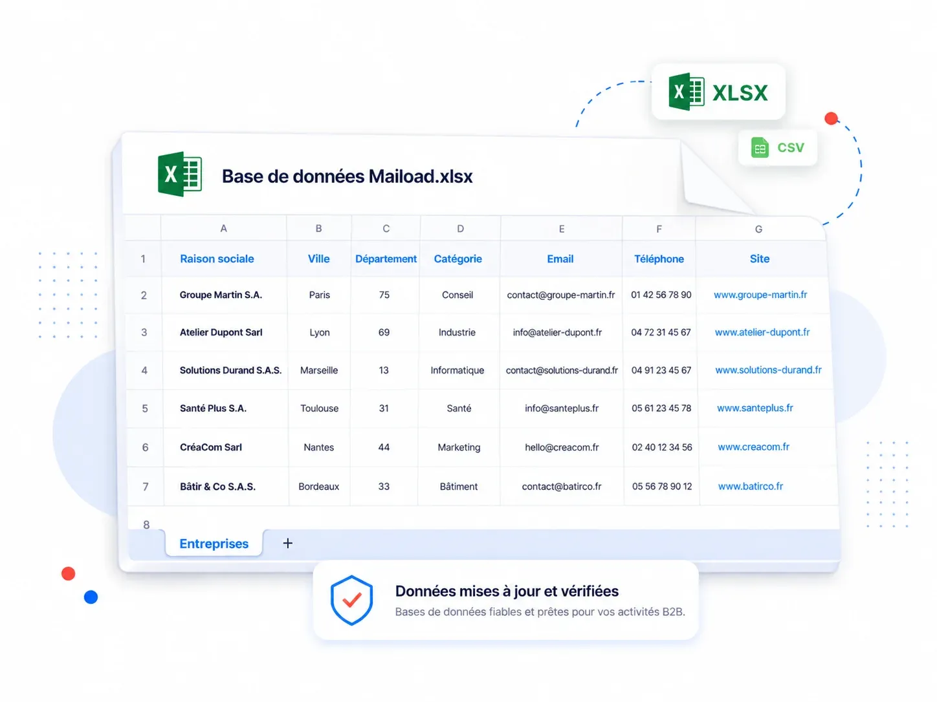Click the Excel icon in the XLSX badge
Viewport: 937px width, 702px height.
click(686, 92)
